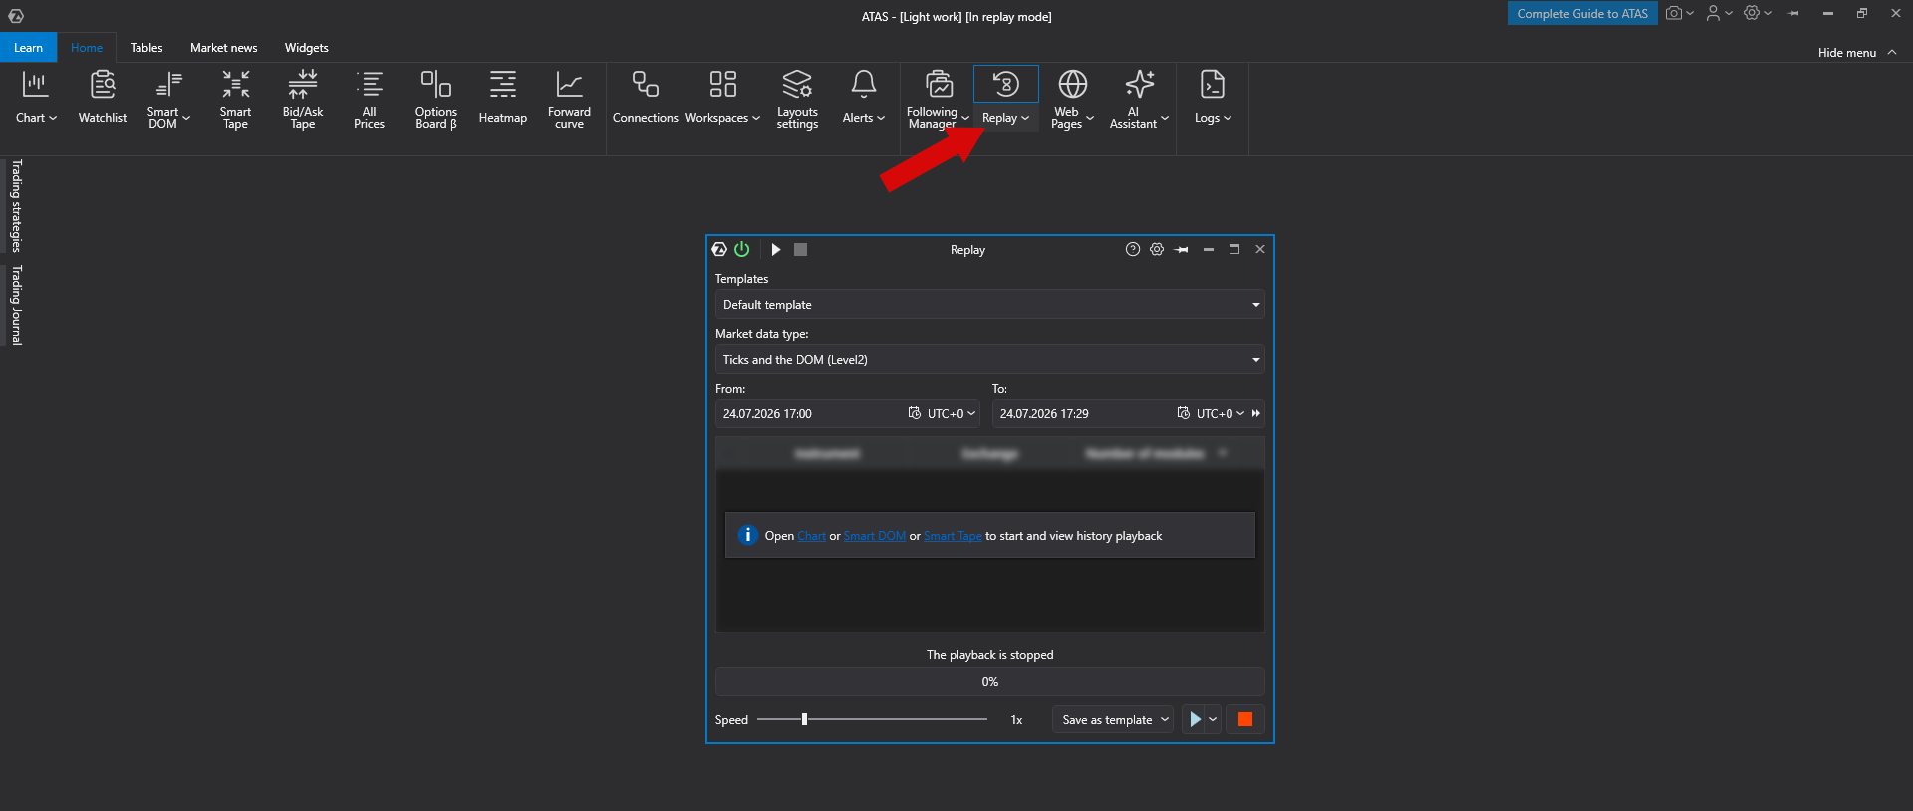Open the screenshot camera menu in title bar
Screen dimensions: 1913x811
(x=1680, y=13)
